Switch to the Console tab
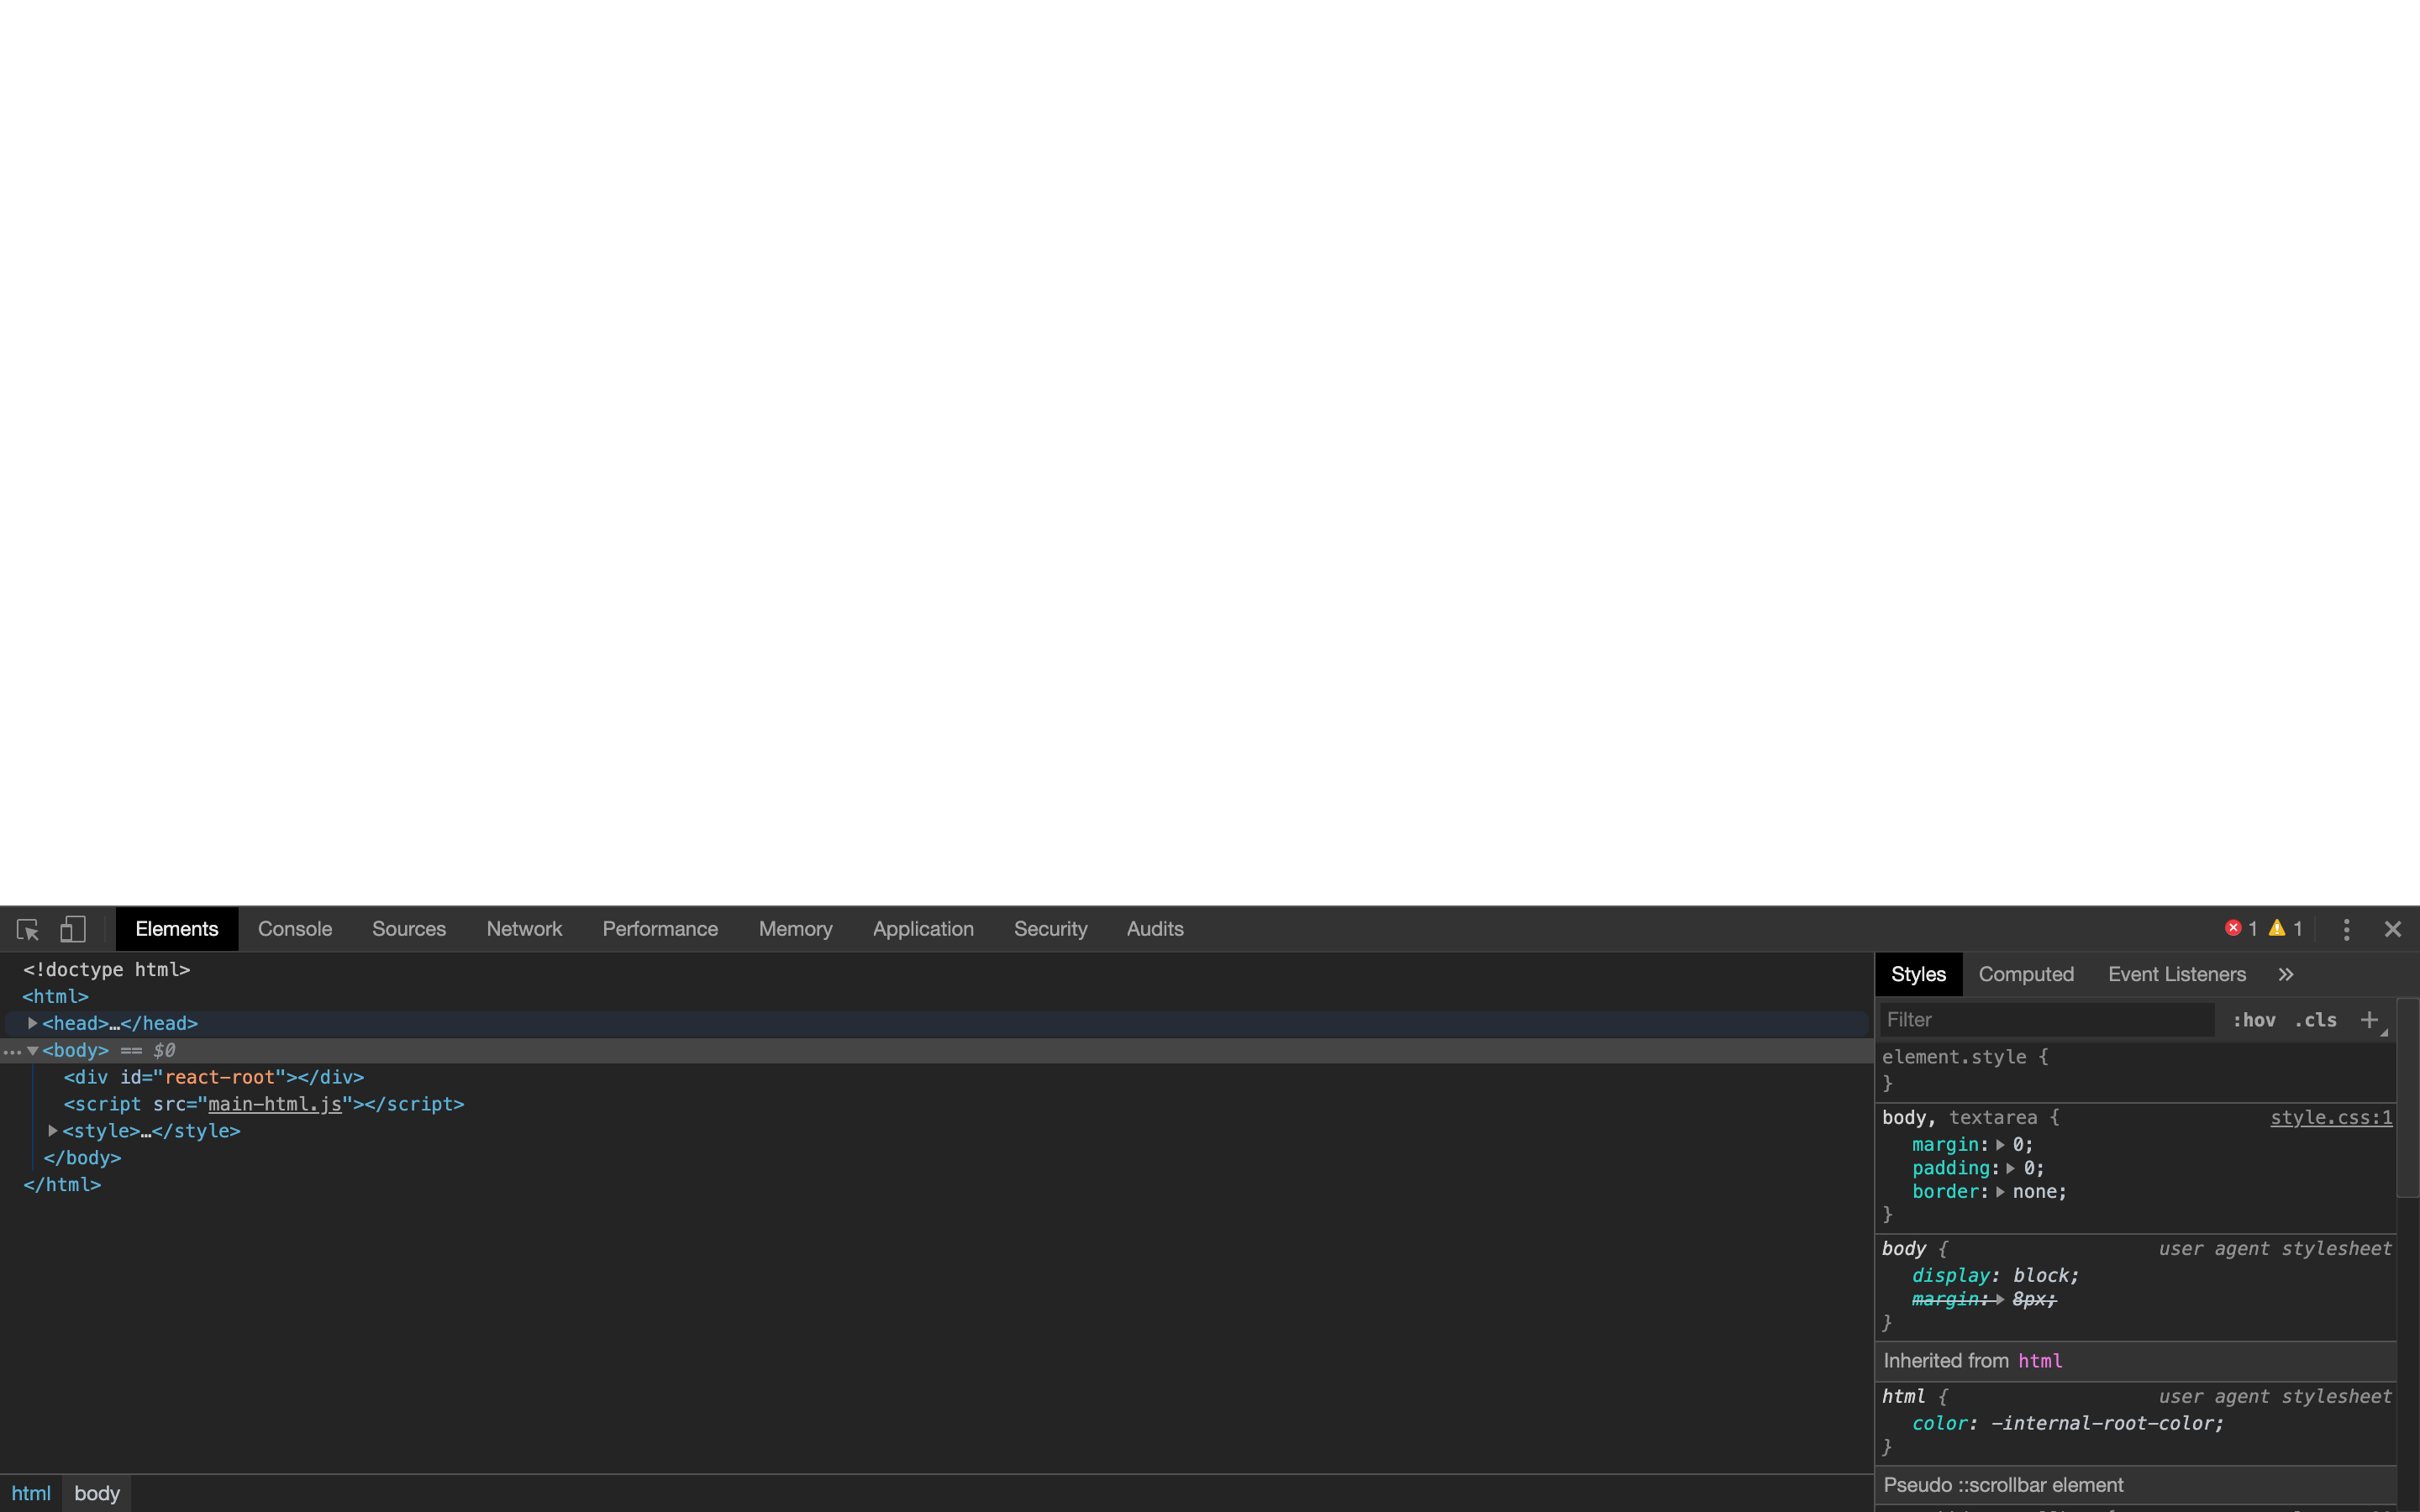Viewport: 2420px width, 1512px height. 295,929
